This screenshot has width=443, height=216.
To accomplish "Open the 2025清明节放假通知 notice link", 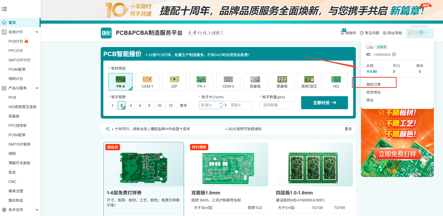I will 244,129.
